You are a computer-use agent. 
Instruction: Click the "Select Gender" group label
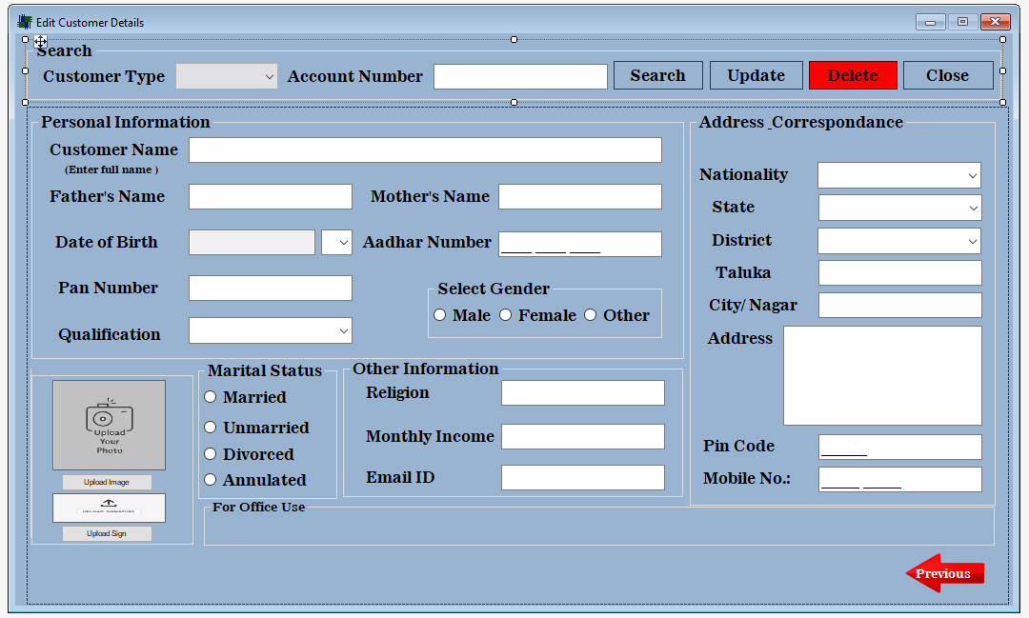[494, 289]
